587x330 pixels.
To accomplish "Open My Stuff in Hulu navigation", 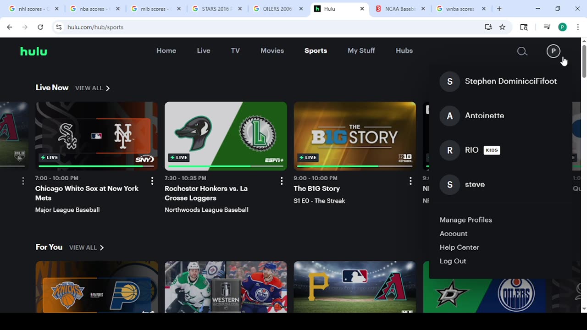I will [361, 51].
